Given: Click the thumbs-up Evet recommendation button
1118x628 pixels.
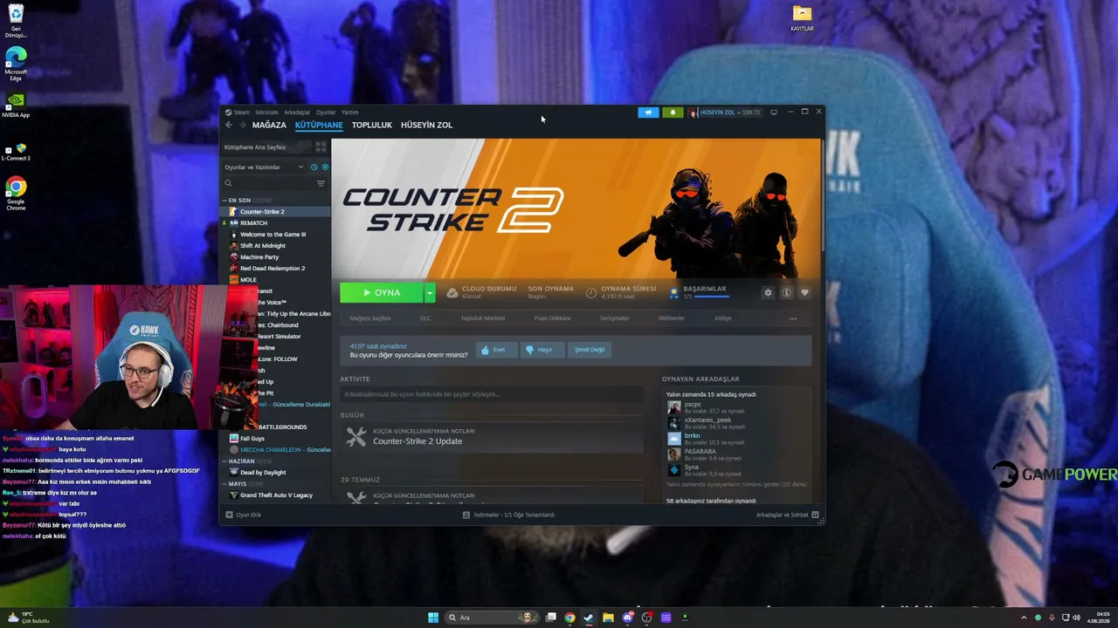Looking at the screenshot, I should (x=496, y=350).
